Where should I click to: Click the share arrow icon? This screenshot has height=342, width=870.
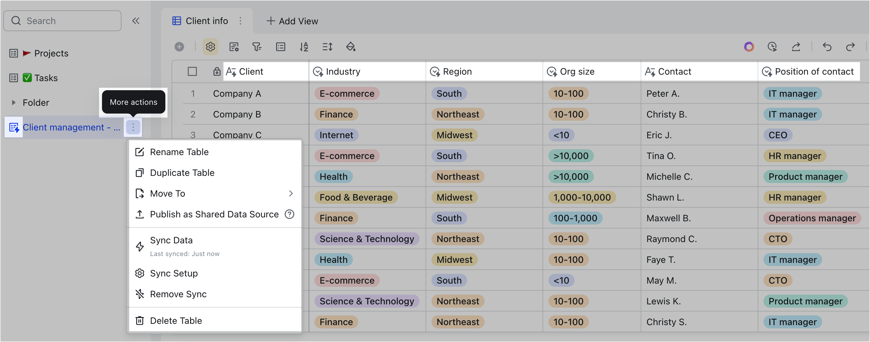(796, 47)
